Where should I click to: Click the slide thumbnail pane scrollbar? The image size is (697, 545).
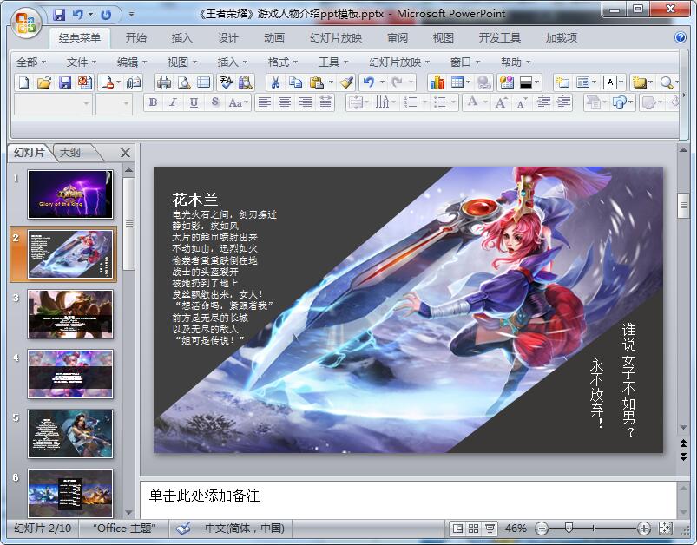point(129,224)
